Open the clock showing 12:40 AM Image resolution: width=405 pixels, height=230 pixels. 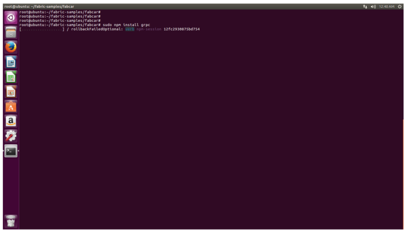pyautogui.click(x=387, y=6)
